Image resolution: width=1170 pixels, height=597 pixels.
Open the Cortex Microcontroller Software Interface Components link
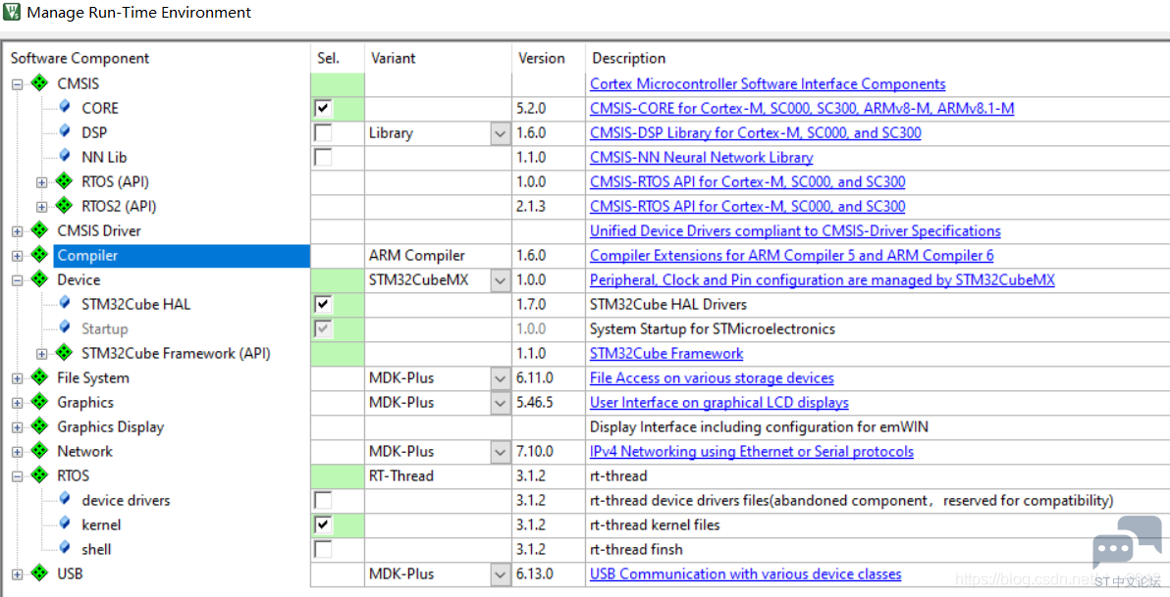[768, 84]
